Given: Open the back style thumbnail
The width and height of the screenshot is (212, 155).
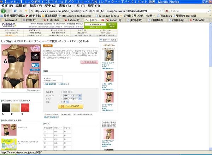Looking at the screenshot, I should pyautogui.click(x=9, y=130).
